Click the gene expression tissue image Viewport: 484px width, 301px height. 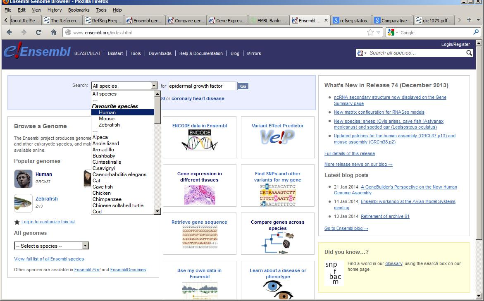(x=199, y=195)
